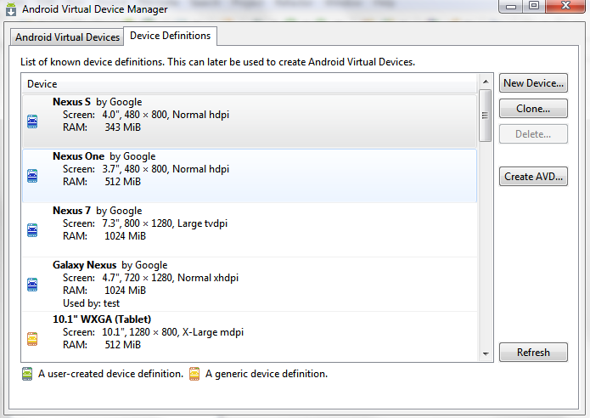Image resolution: width=590 pixels, height=418 pixels.
Task: Click the generic device definition legend icon
Action: click(x=194, y=374)
